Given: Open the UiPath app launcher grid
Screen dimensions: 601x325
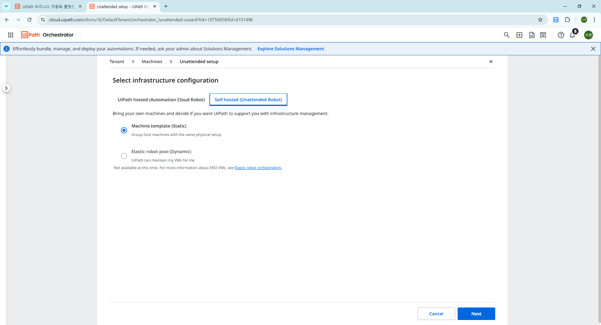Looking at the screenshot, I should click(11, 35).
